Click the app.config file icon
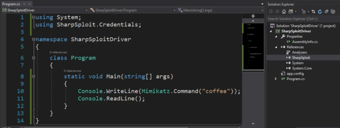Screen dimensions: 340x128 point(283,74)
